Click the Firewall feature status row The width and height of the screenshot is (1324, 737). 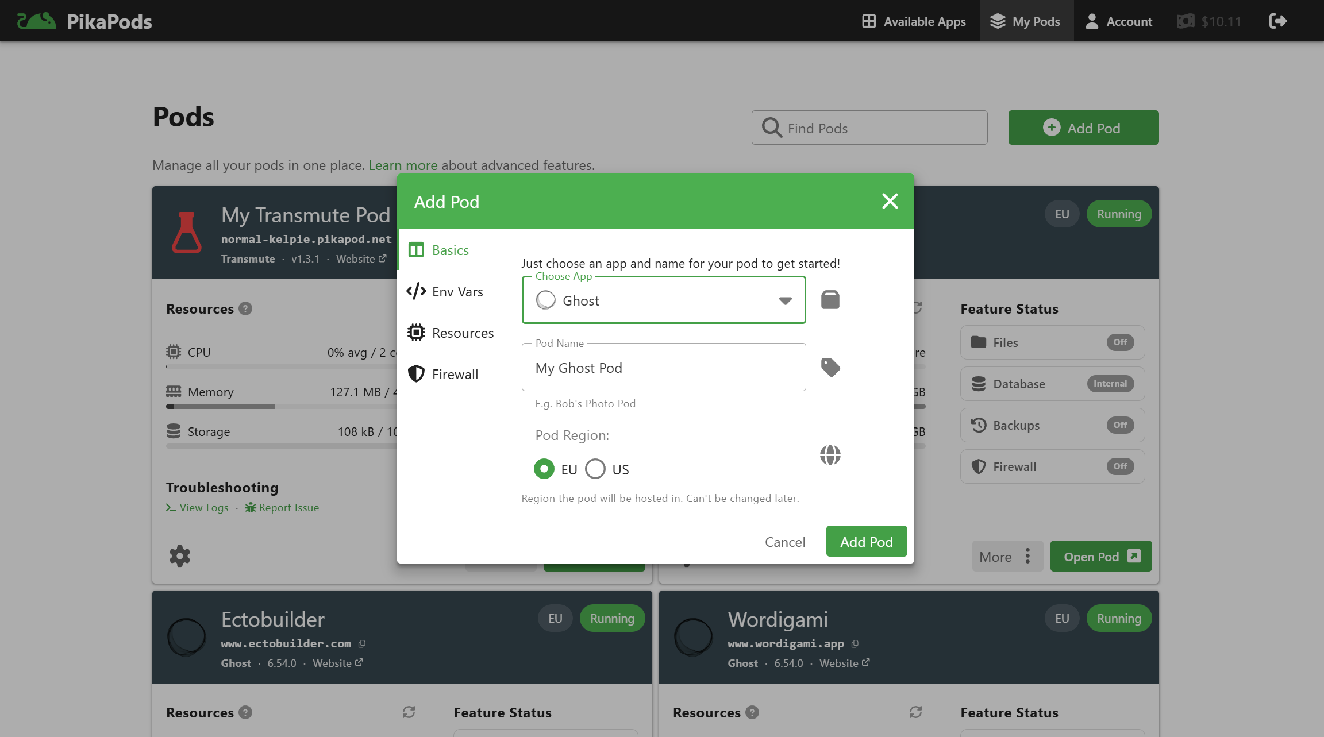(1052, 466)
